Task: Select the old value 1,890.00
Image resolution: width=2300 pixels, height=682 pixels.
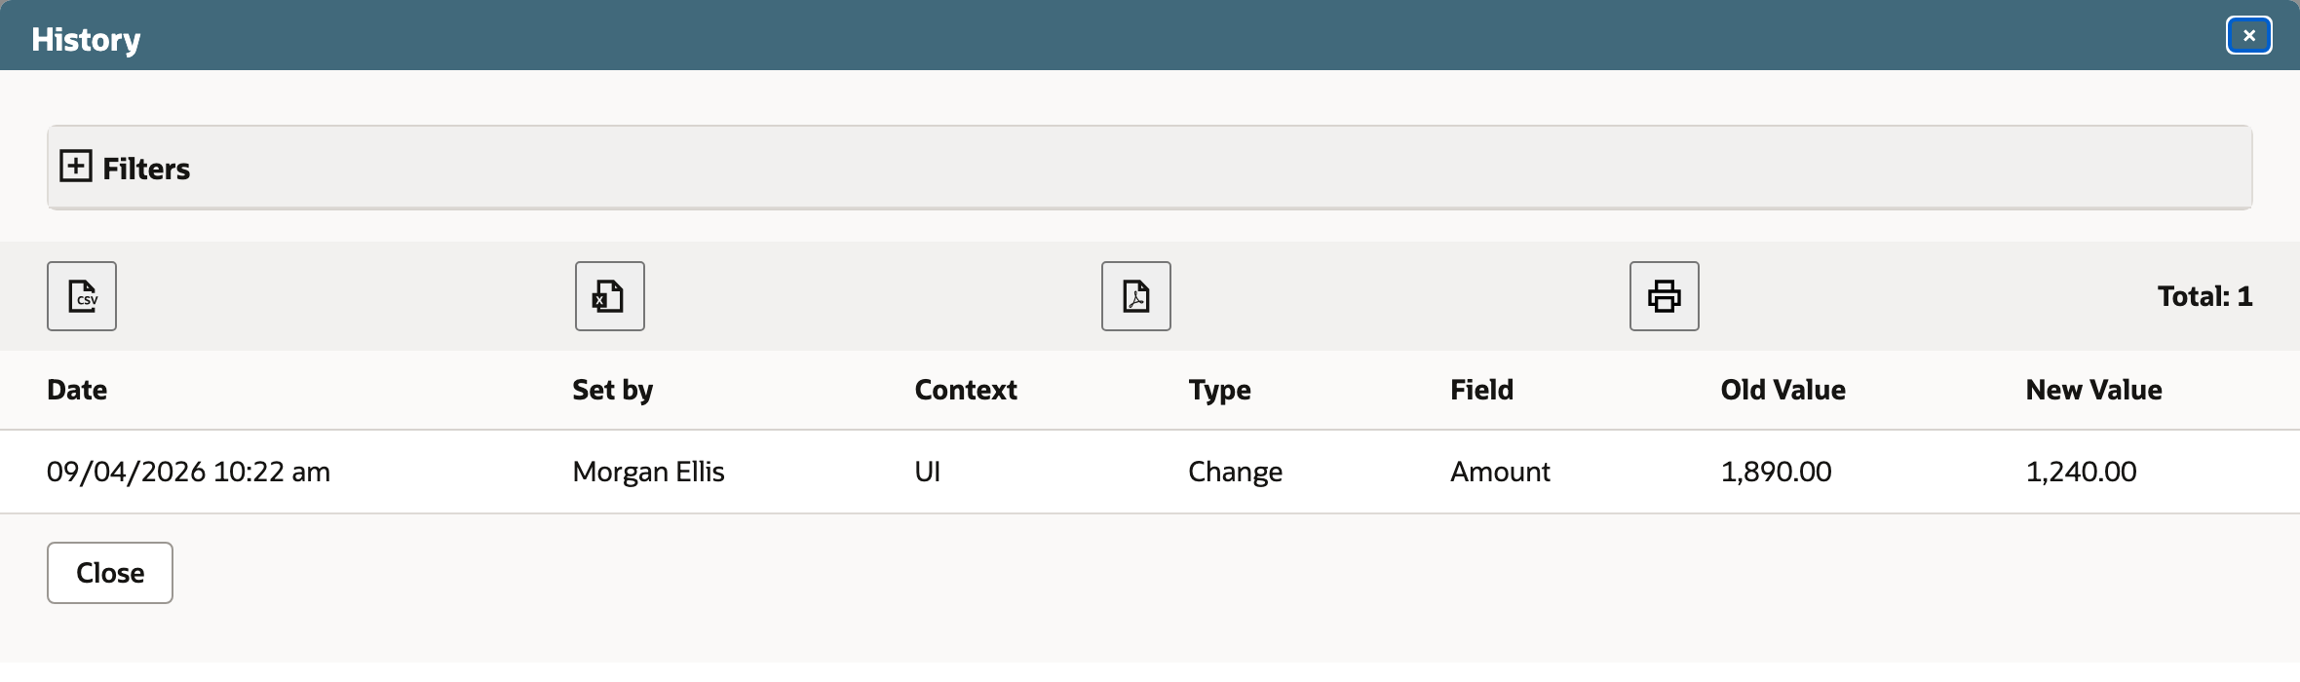Action: (1776, 472)
